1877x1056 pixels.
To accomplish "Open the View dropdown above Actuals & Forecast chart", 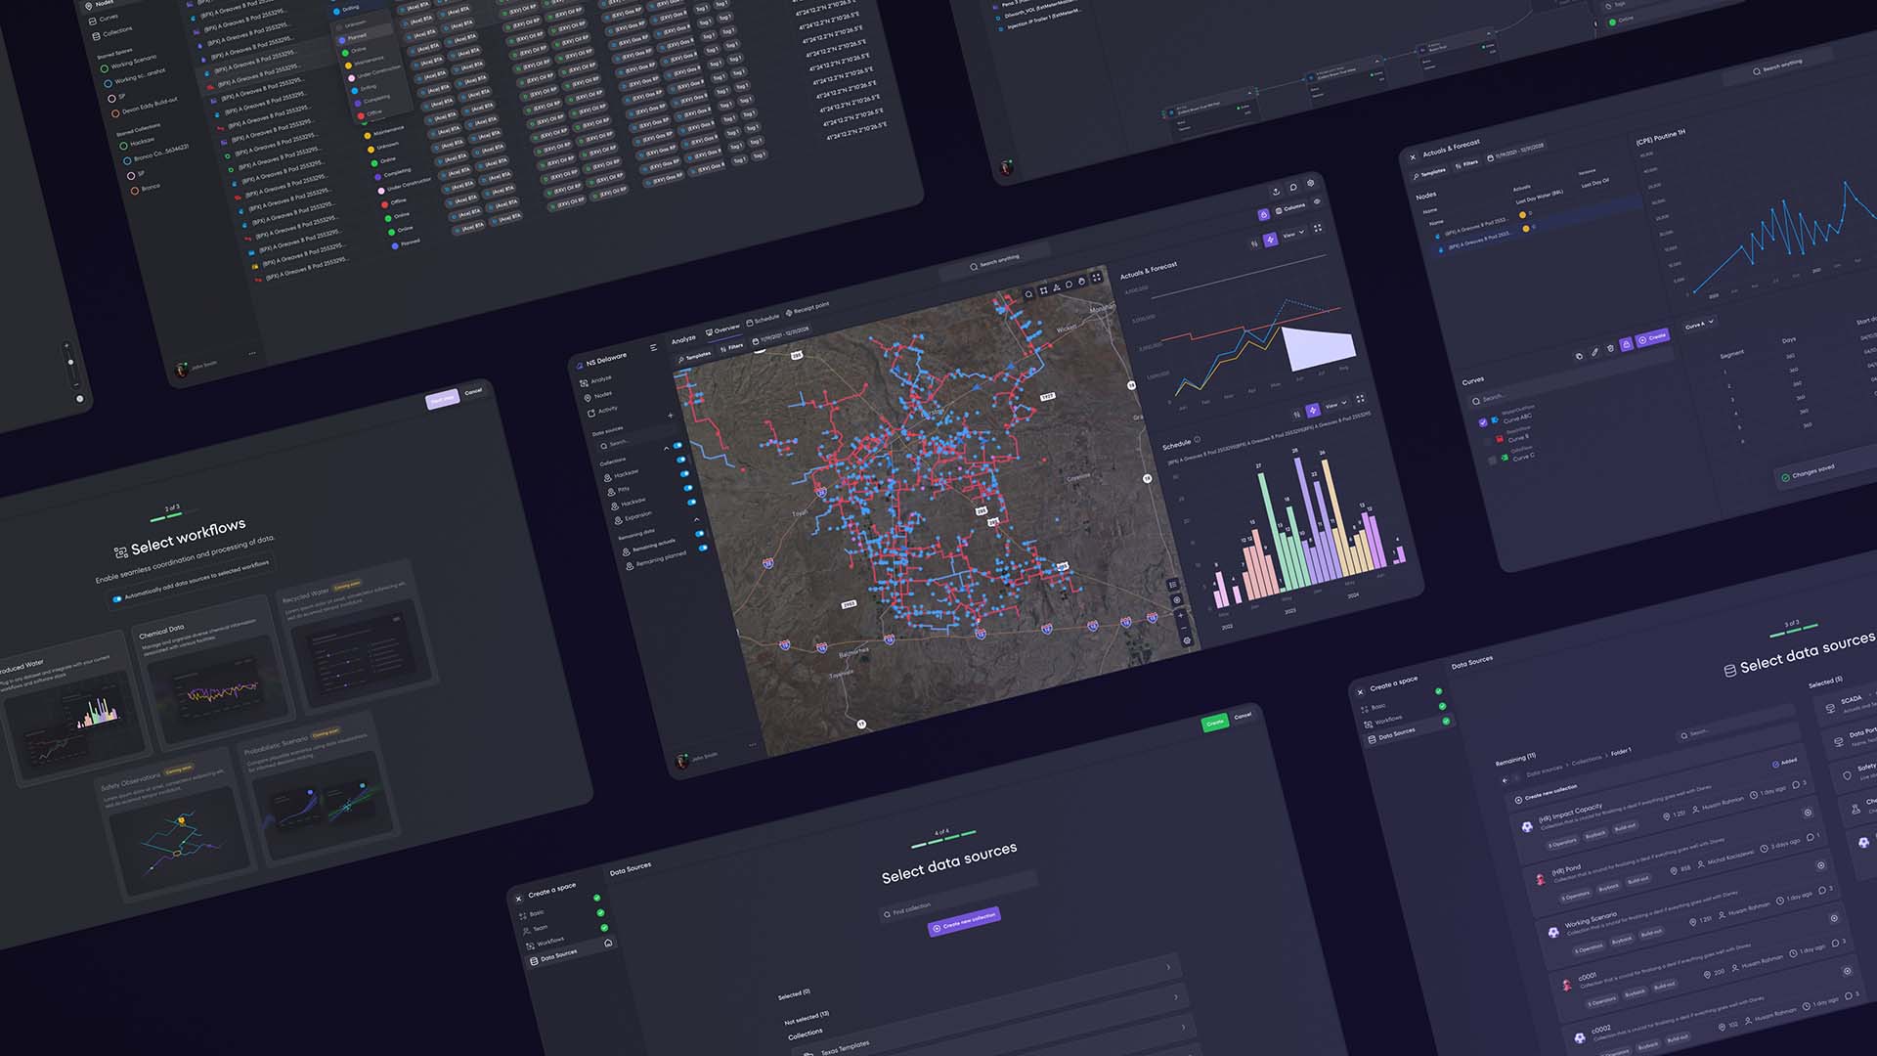I will (1293, 234).
